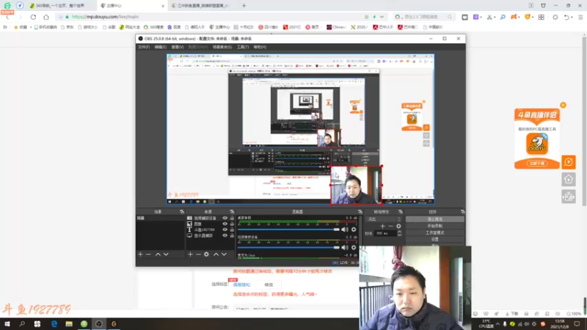Screen dimensions: 587x330
Task: Move source down in sources list
Action: point(224,254)
